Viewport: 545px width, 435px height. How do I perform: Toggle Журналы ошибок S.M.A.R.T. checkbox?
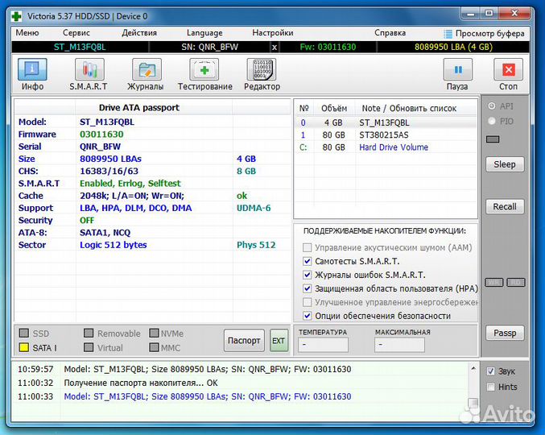307,275
